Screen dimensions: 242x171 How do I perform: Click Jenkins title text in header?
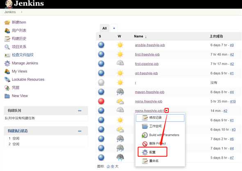tap(29, 3)
